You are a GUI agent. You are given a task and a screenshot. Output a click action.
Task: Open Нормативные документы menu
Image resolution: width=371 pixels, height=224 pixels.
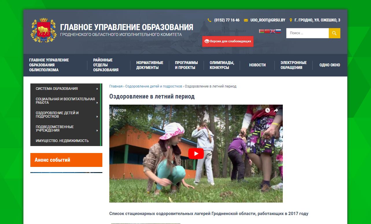point(150,65)
